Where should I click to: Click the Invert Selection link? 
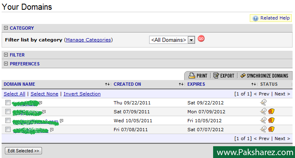click(82, 94)
